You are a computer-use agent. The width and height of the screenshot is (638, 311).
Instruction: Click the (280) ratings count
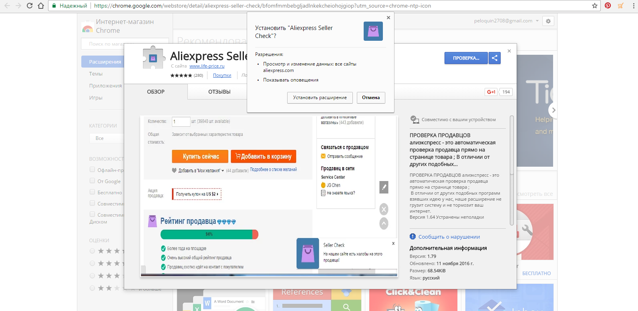[199, 75]
